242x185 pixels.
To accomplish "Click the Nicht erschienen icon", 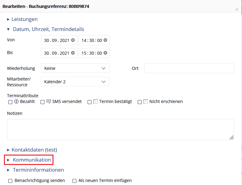I will 146,101.
